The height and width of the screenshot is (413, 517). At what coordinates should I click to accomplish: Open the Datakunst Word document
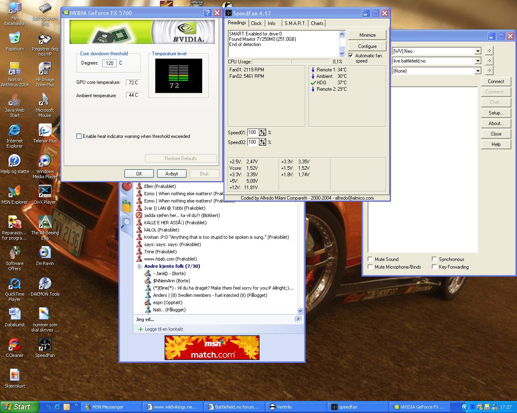pos(15,317)
